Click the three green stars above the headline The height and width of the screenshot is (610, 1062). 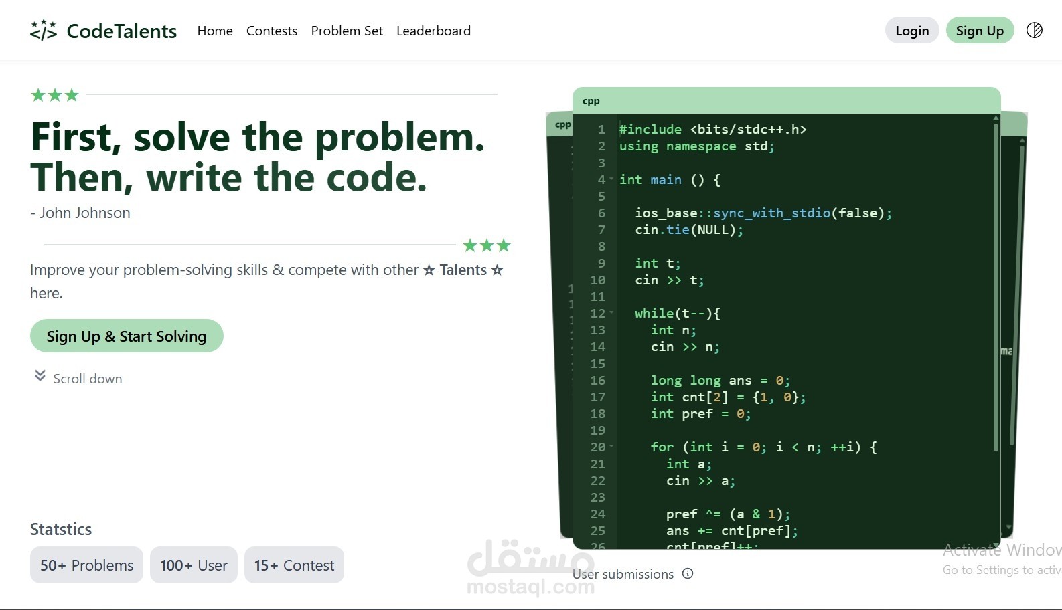tap(55, 95)
